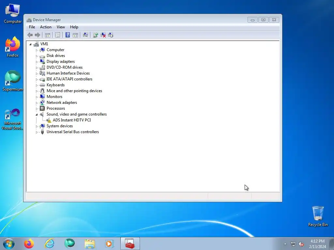
Task: Select "IDE ATA/ATAPI controllers" label
Action: 69,79
